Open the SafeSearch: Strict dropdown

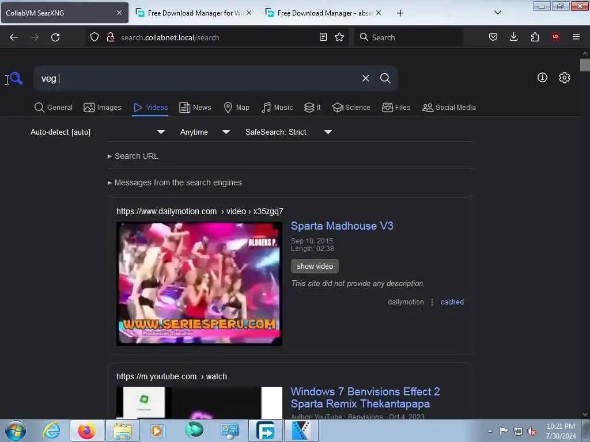point(288,132)
